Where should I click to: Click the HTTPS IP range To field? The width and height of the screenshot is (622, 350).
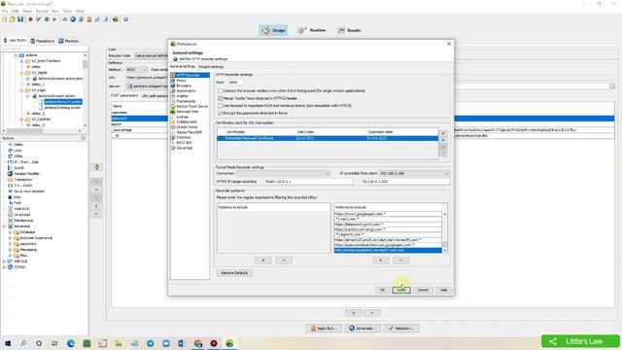(408, 182)
